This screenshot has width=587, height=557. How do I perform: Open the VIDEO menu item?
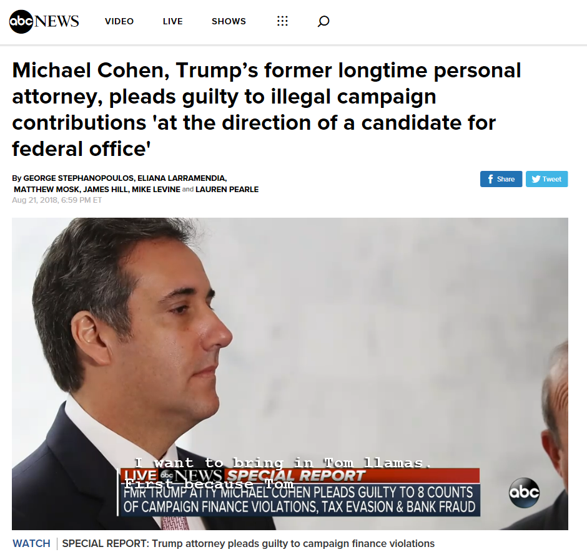[119, 21]
